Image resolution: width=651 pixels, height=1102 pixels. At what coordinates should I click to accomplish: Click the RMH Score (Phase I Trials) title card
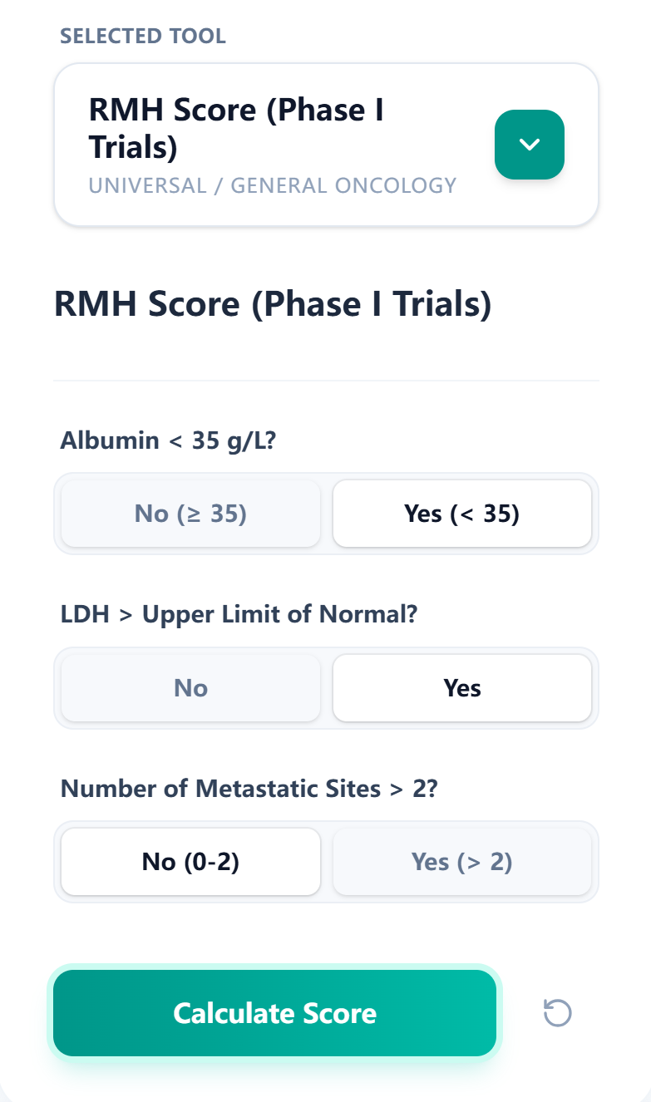coord(237,126)
